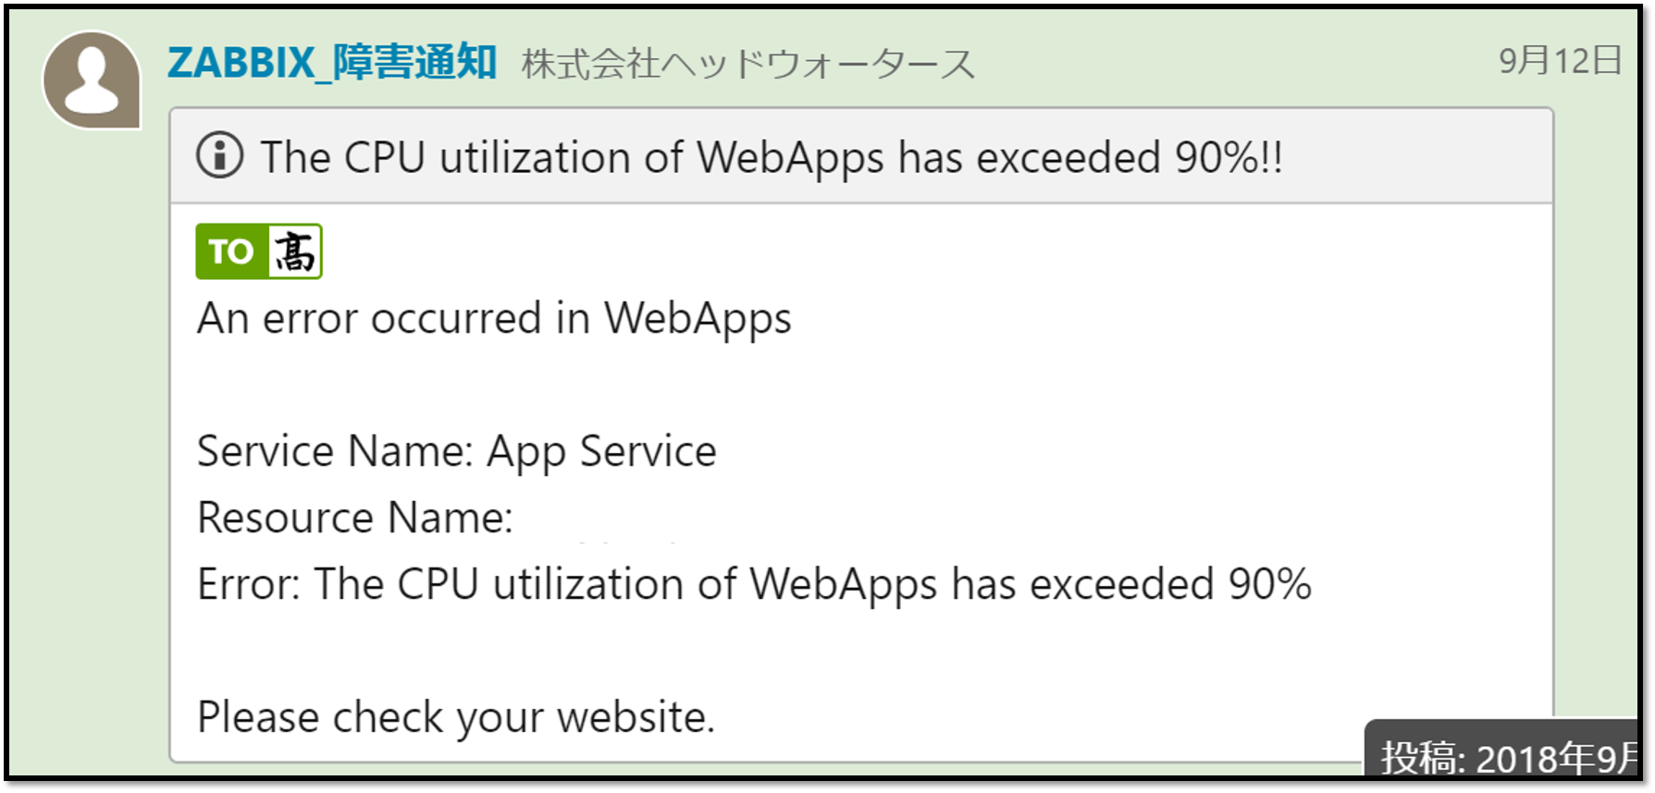Click the Error: The CPU utilization line
Viewport: 1655px width, 793px height.
[754, 584]
